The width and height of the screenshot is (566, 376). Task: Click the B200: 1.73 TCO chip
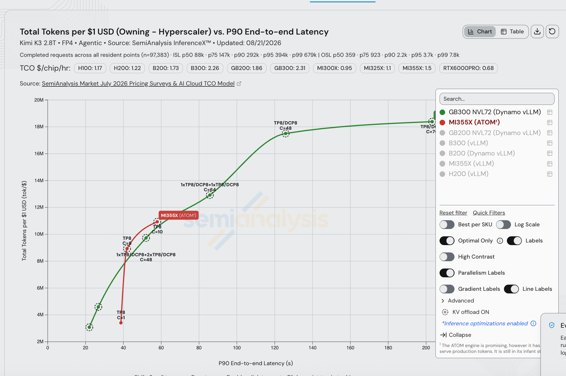pos(166,68)
